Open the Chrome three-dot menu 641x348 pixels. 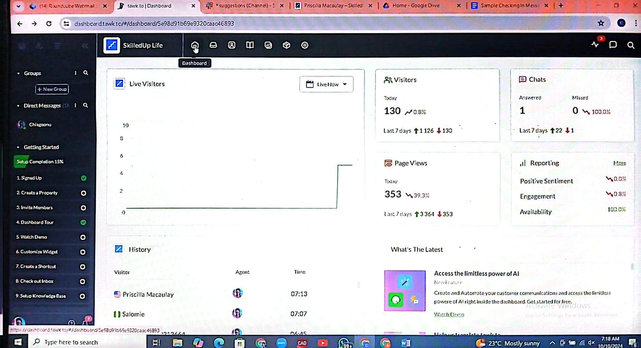pyautogui.click(x=636, y=23)
